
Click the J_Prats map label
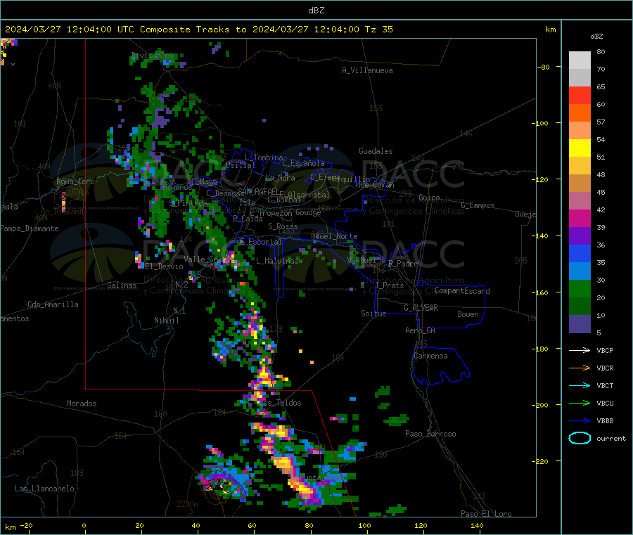click(390, 285)
